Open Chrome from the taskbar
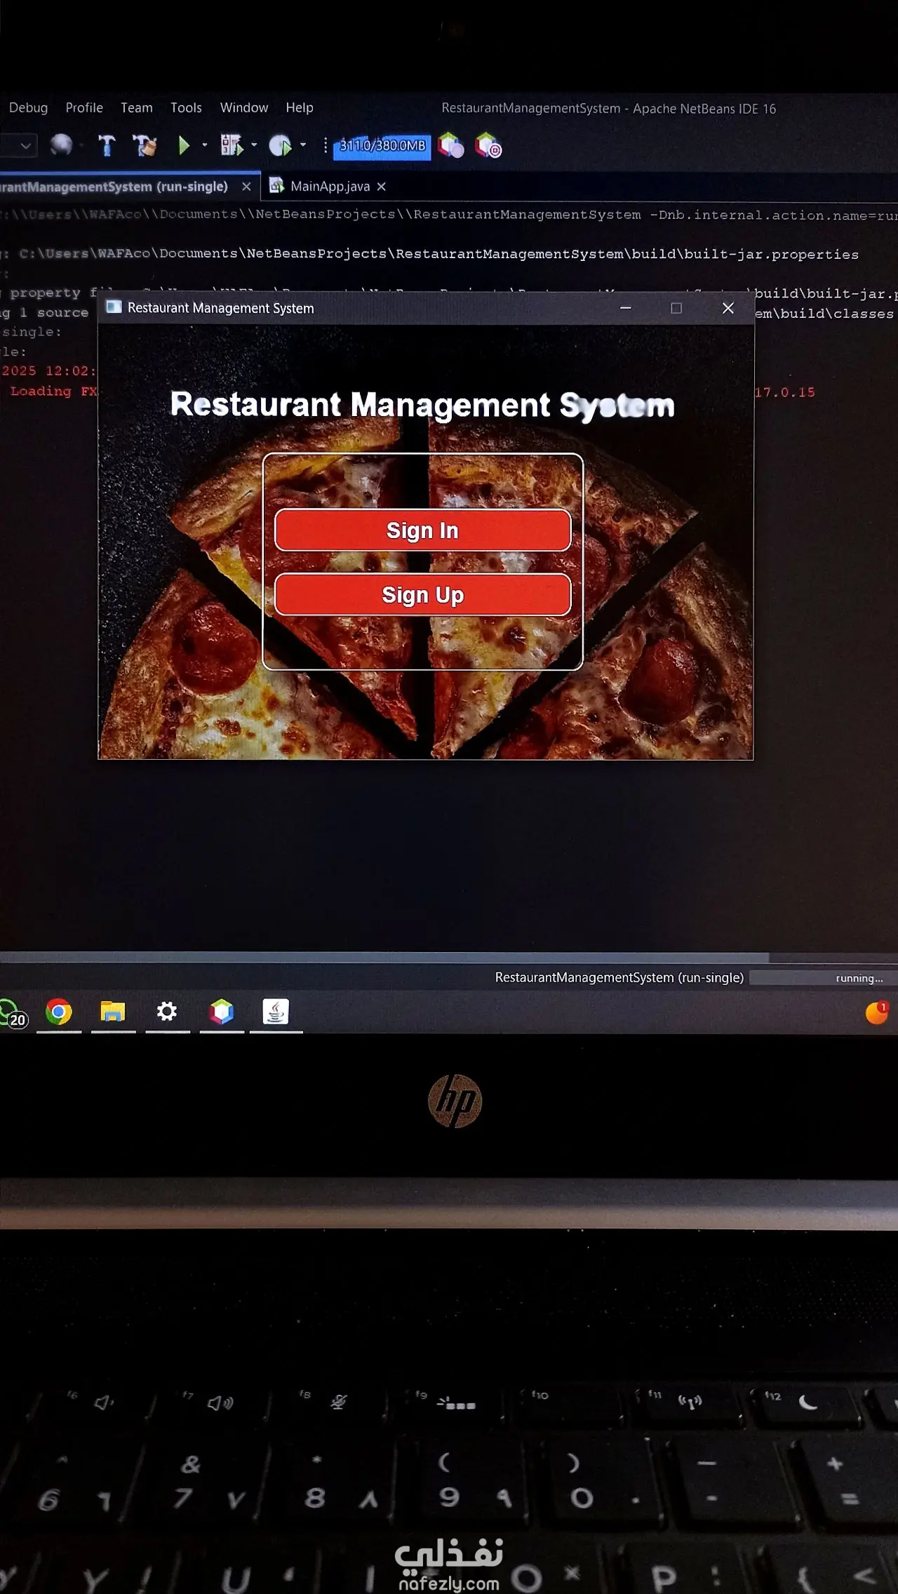Image resolution: width=898 pixels, height=1594 pixels. tap(59, 1012)
